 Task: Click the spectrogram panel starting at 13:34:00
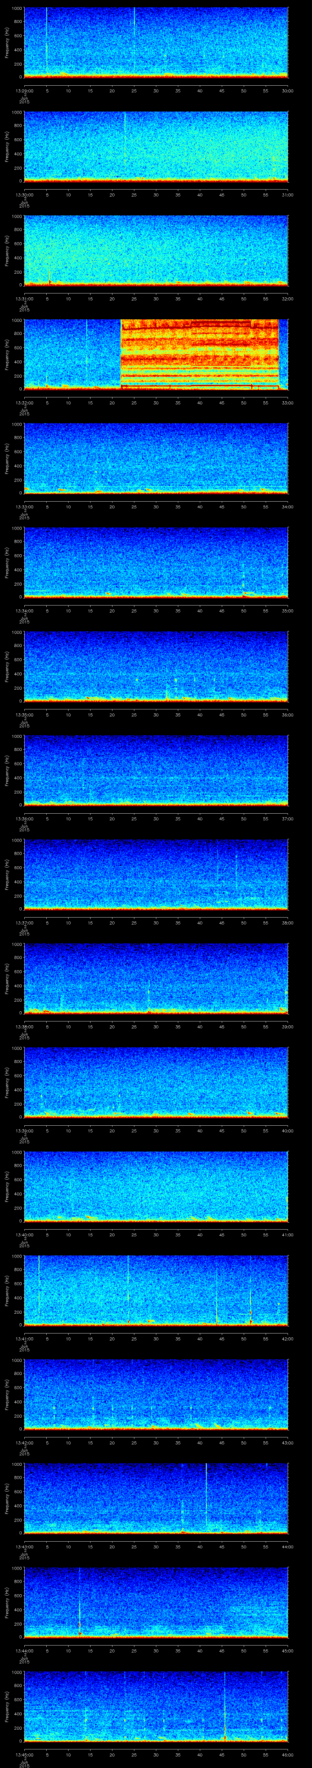(156, 563)
